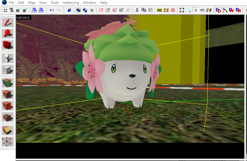247x161 pixels.
Task: Edit cordon bounds with red-handled stripes
Action: pyautogui.click(x=166, y=10)
